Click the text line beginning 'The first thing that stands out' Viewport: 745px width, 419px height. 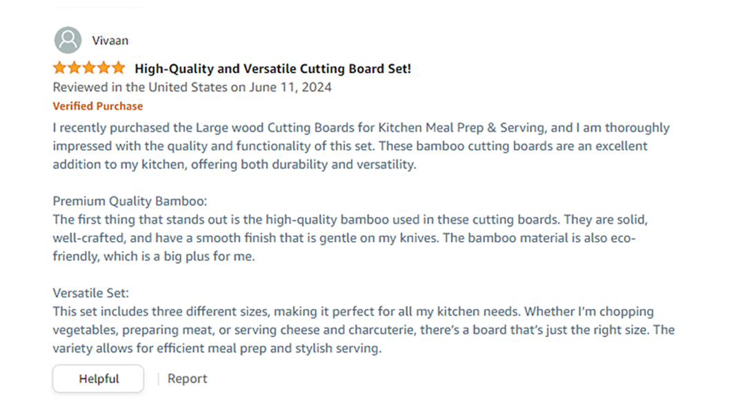coord(350,220)
